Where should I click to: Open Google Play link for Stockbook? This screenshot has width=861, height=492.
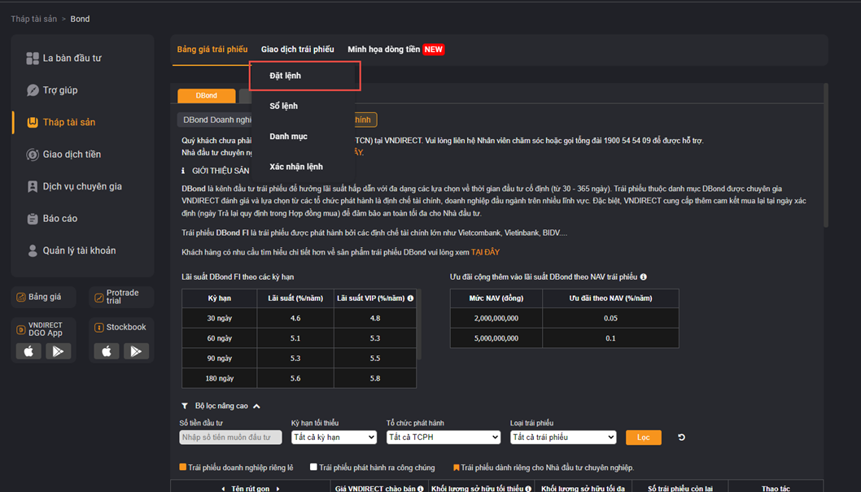pyautogui.click(x=136, y=351)
